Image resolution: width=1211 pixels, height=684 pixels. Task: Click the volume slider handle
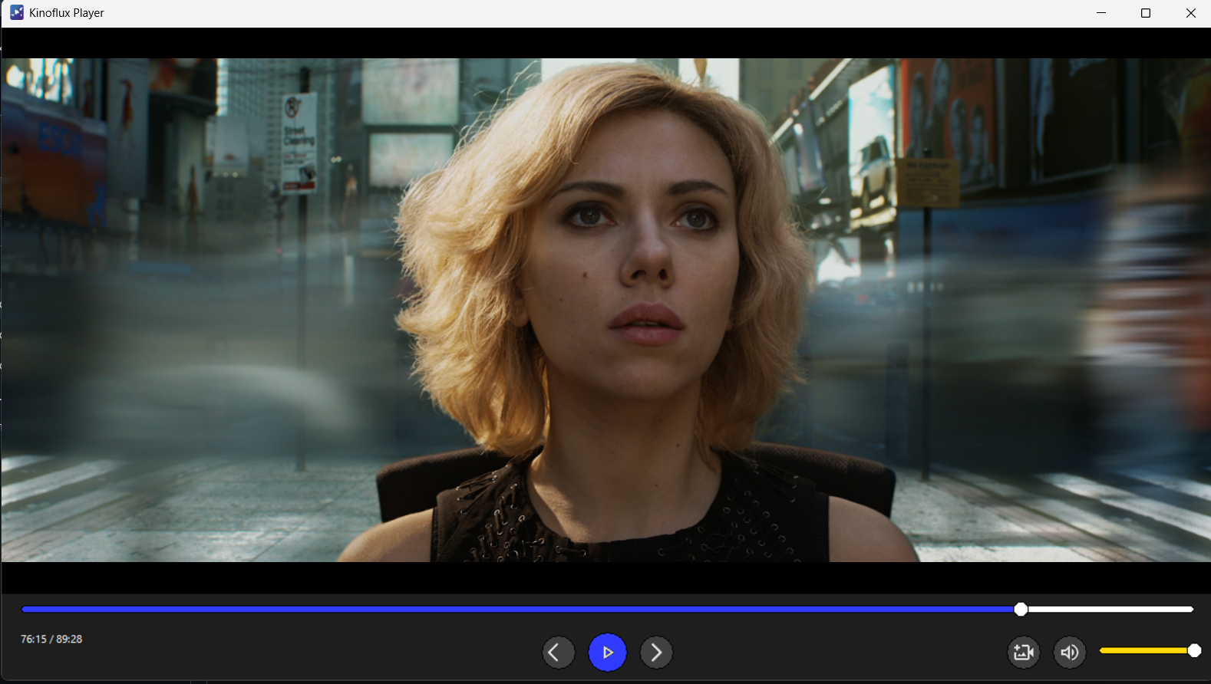pyautogui.click(x=1194, y=650)
